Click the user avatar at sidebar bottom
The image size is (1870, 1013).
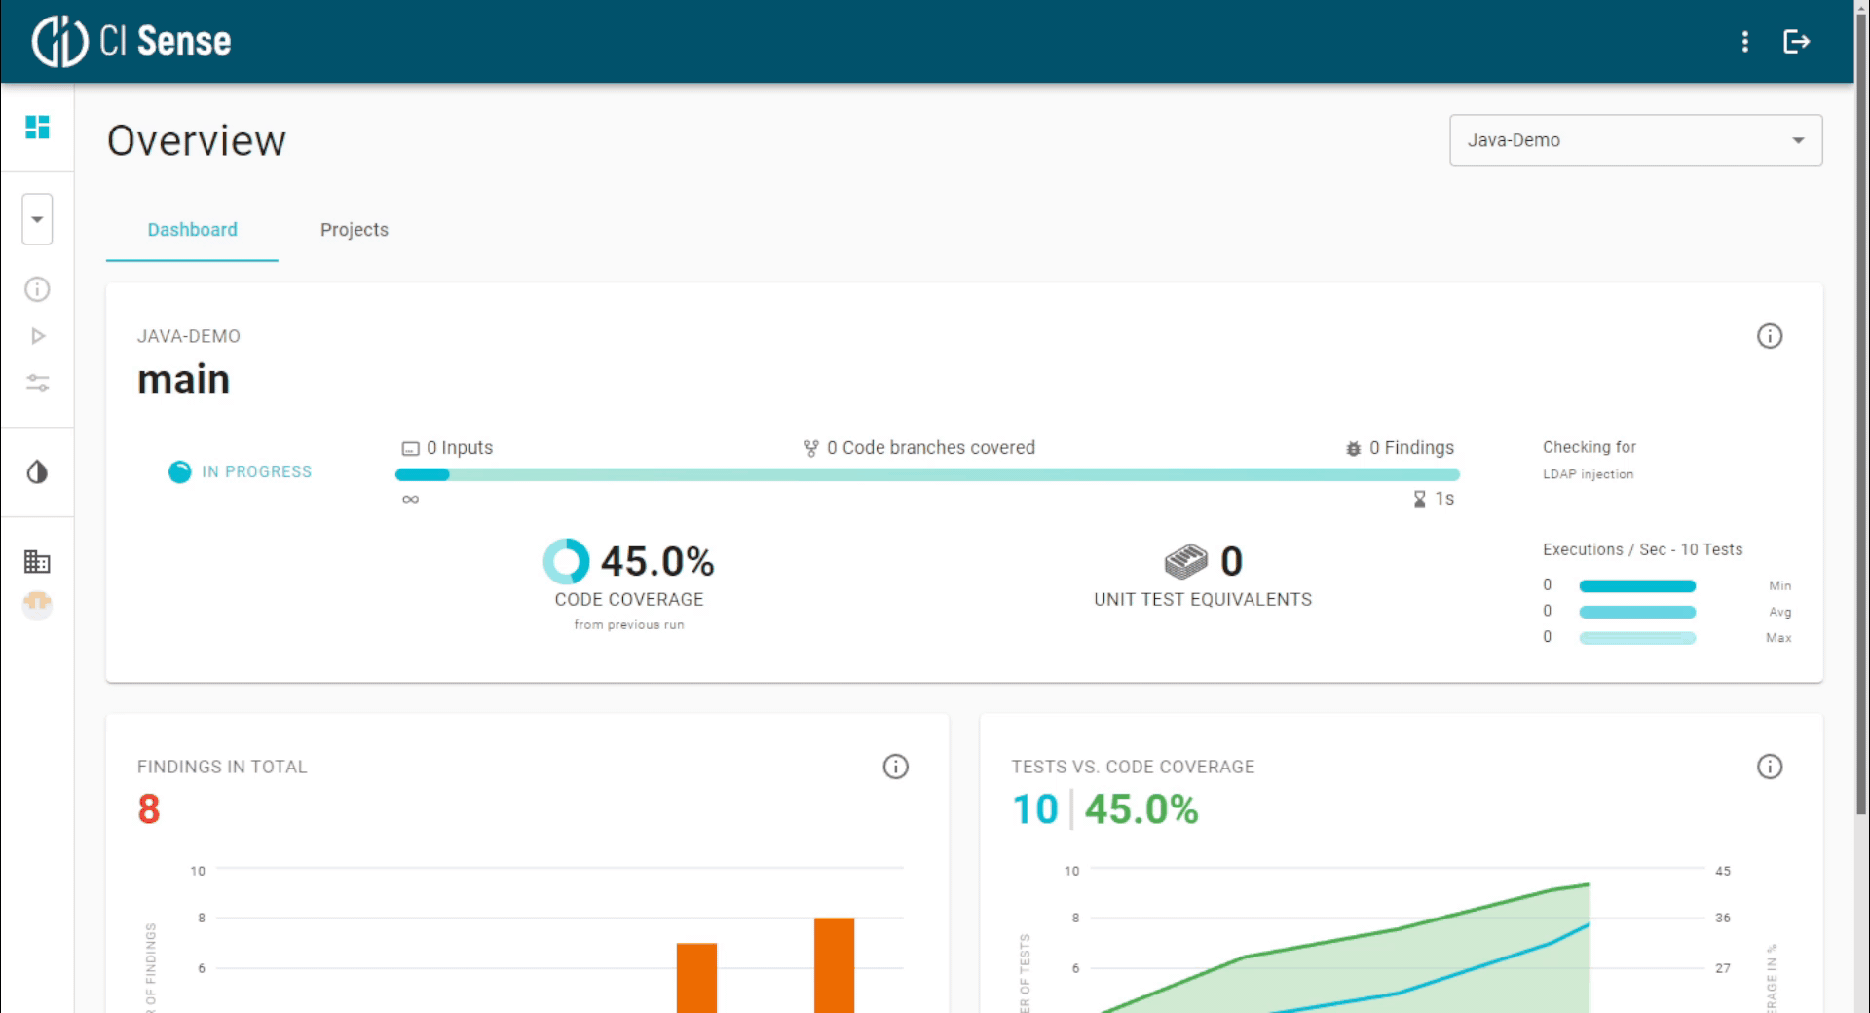coord(37,605)
